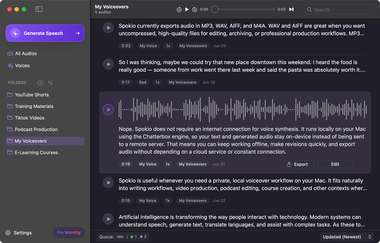
Task: Click the 'Nope. Spokio does not require' text
Action: tap(242, 140)
